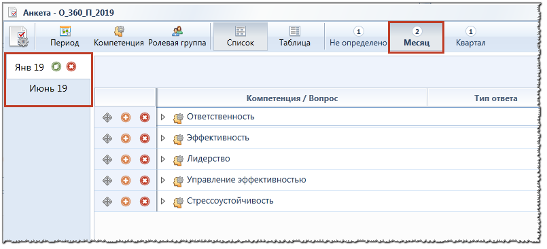The width and height of the screenshot is (547, 249).
Task: Delete the Управление эффективностью competency
Action: (144, 180)
